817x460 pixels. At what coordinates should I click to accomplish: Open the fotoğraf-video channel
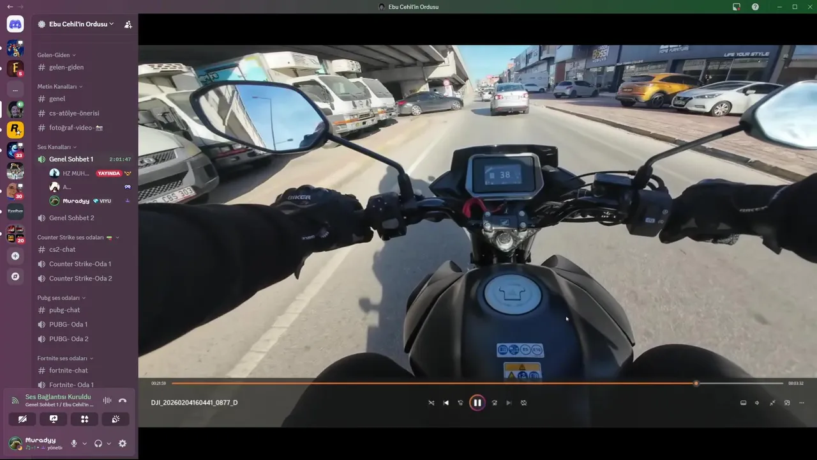coord(85,128)
